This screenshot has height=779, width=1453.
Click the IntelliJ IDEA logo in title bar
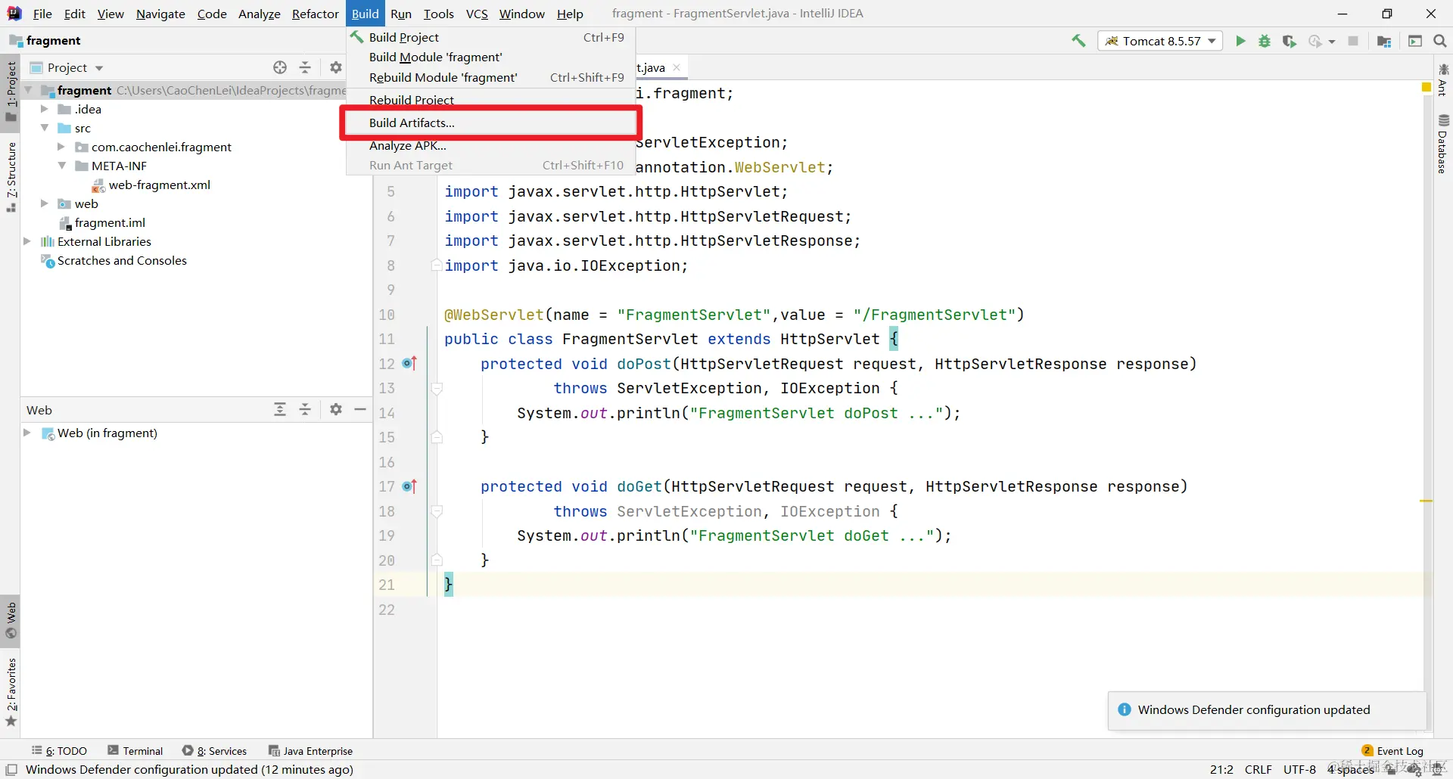[14, 14]
